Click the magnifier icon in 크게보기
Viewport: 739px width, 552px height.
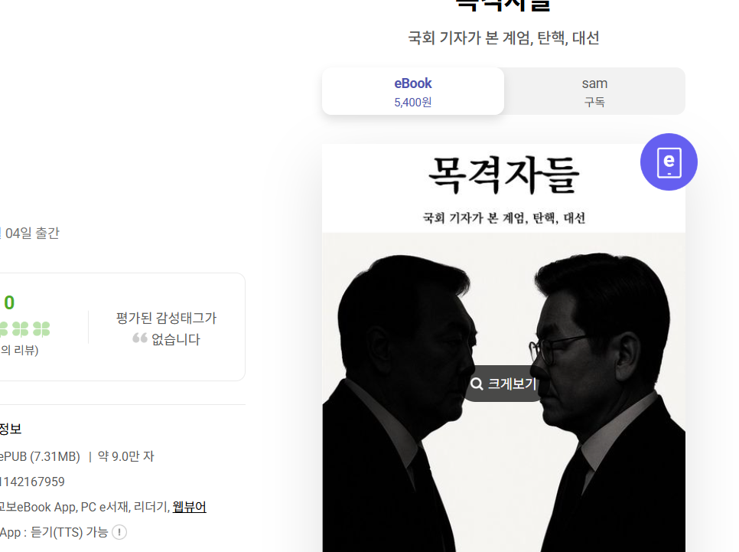(477, 384)
